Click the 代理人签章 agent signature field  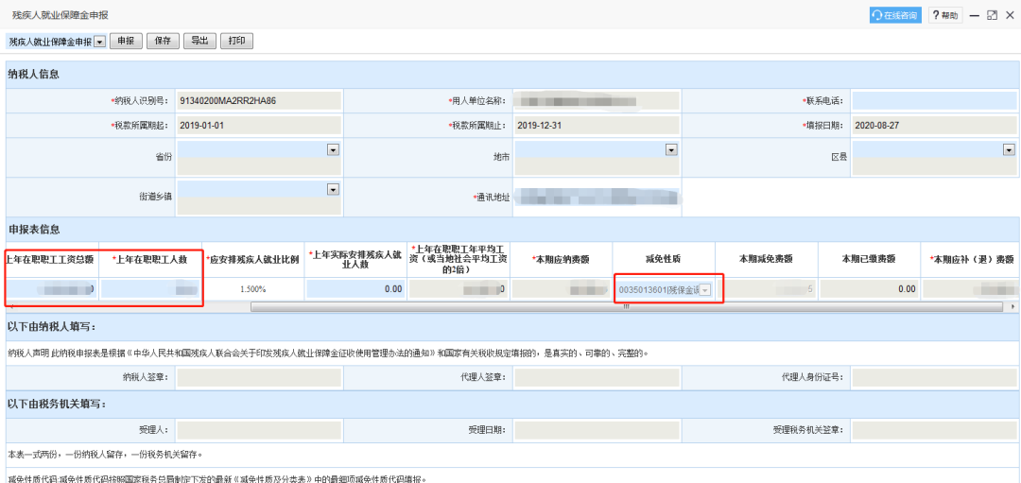[x=596, y=377]
